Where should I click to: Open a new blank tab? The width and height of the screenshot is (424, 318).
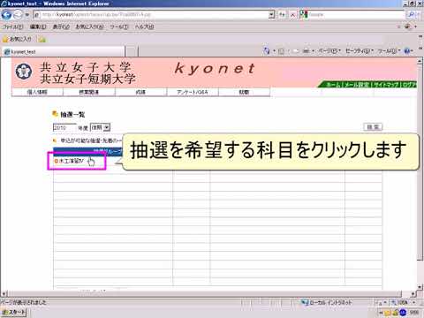point(132,51)
